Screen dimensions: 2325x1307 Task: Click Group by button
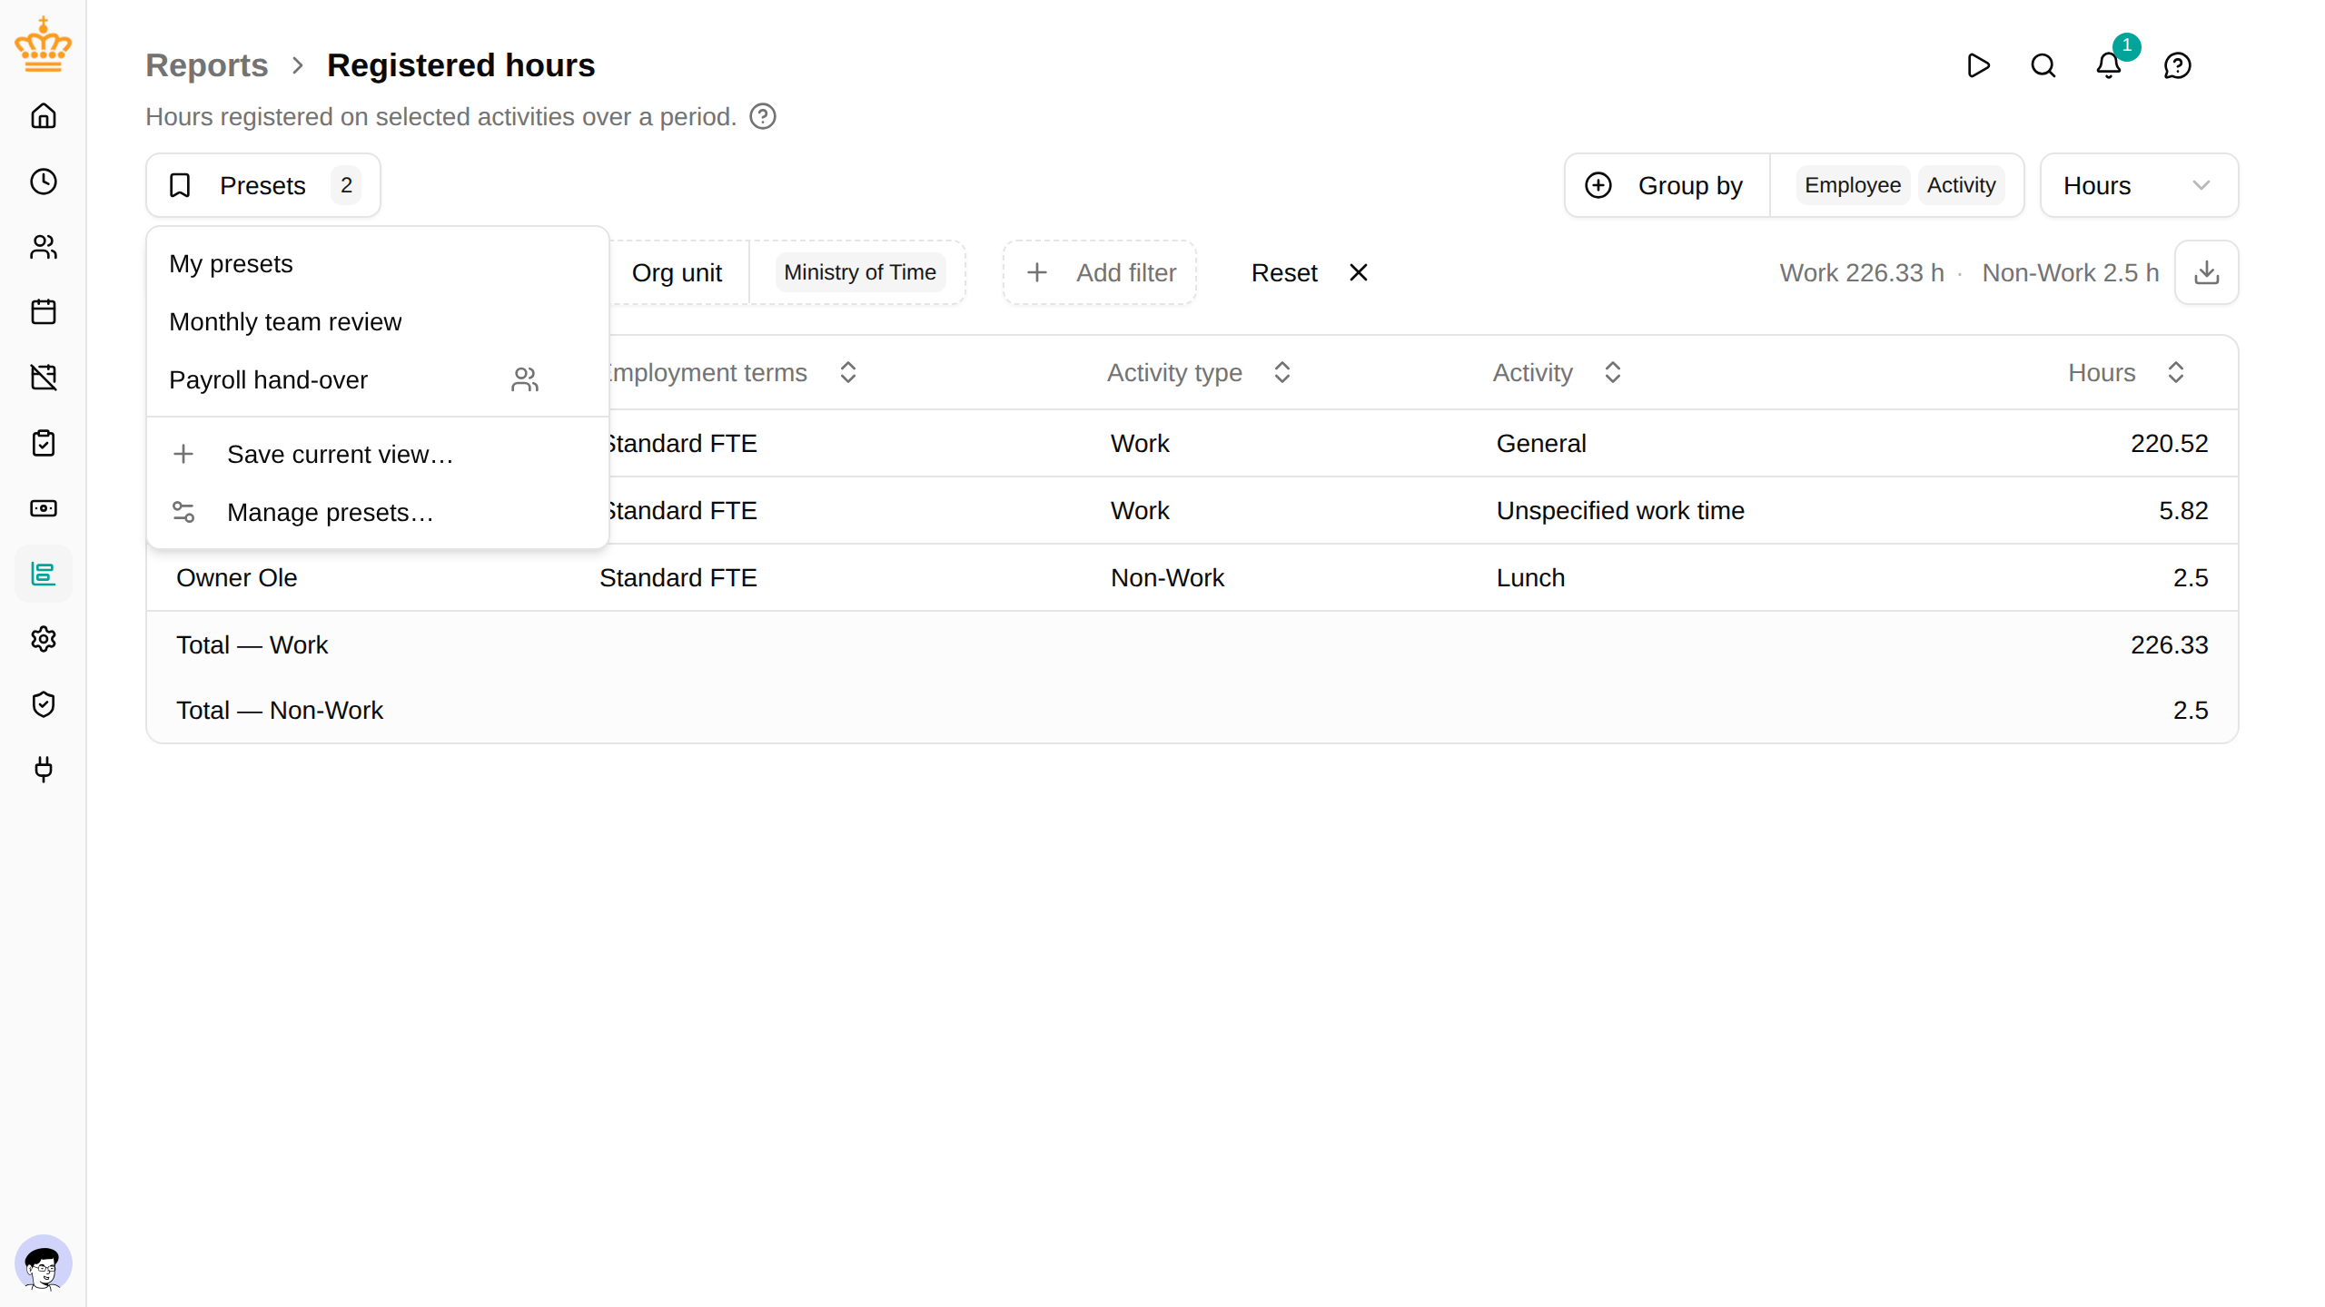(1667, 185)
